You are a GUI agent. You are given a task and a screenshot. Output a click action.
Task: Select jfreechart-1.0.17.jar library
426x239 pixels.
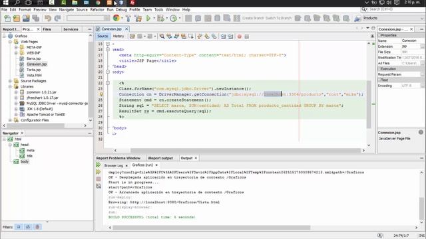coord(43,98)
